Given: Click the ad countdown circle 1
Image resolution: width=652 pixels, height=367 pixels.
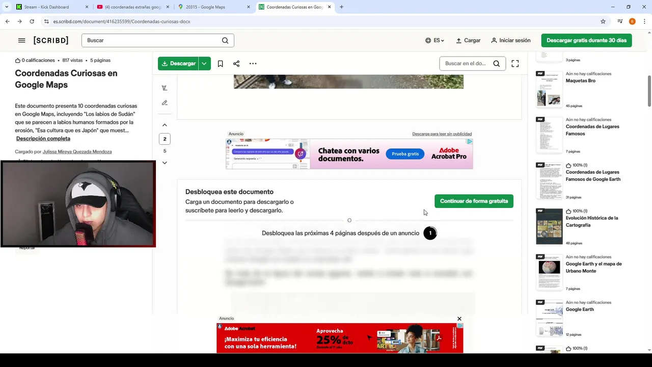Looking at the screenshot, I should (x=430, y=233).
